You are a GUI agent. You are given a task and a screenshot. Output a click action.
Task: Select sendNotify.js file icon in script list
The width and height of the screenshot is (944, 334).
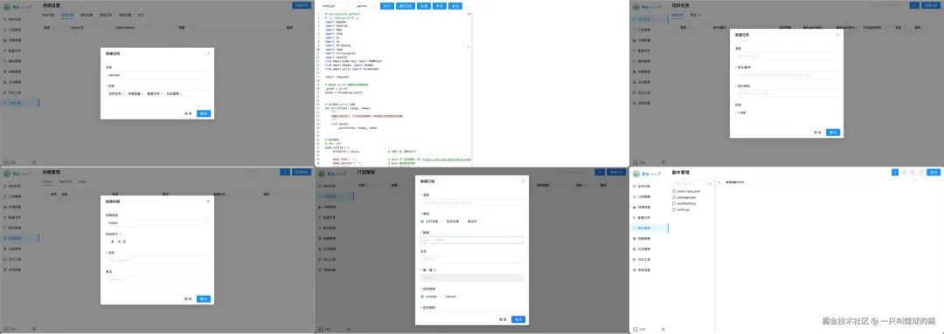(x=674, y=203)
